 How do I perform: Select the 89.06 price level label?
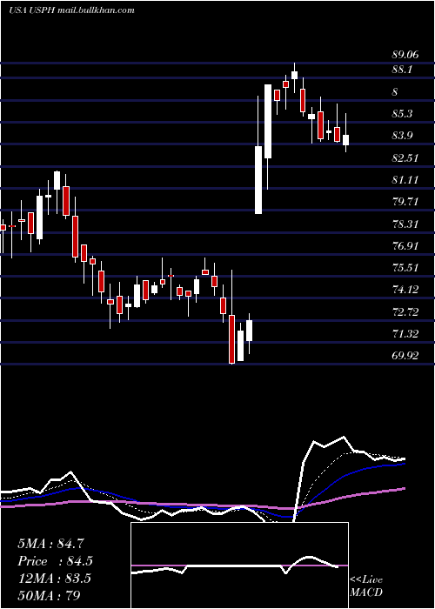(x=405, y=55)
